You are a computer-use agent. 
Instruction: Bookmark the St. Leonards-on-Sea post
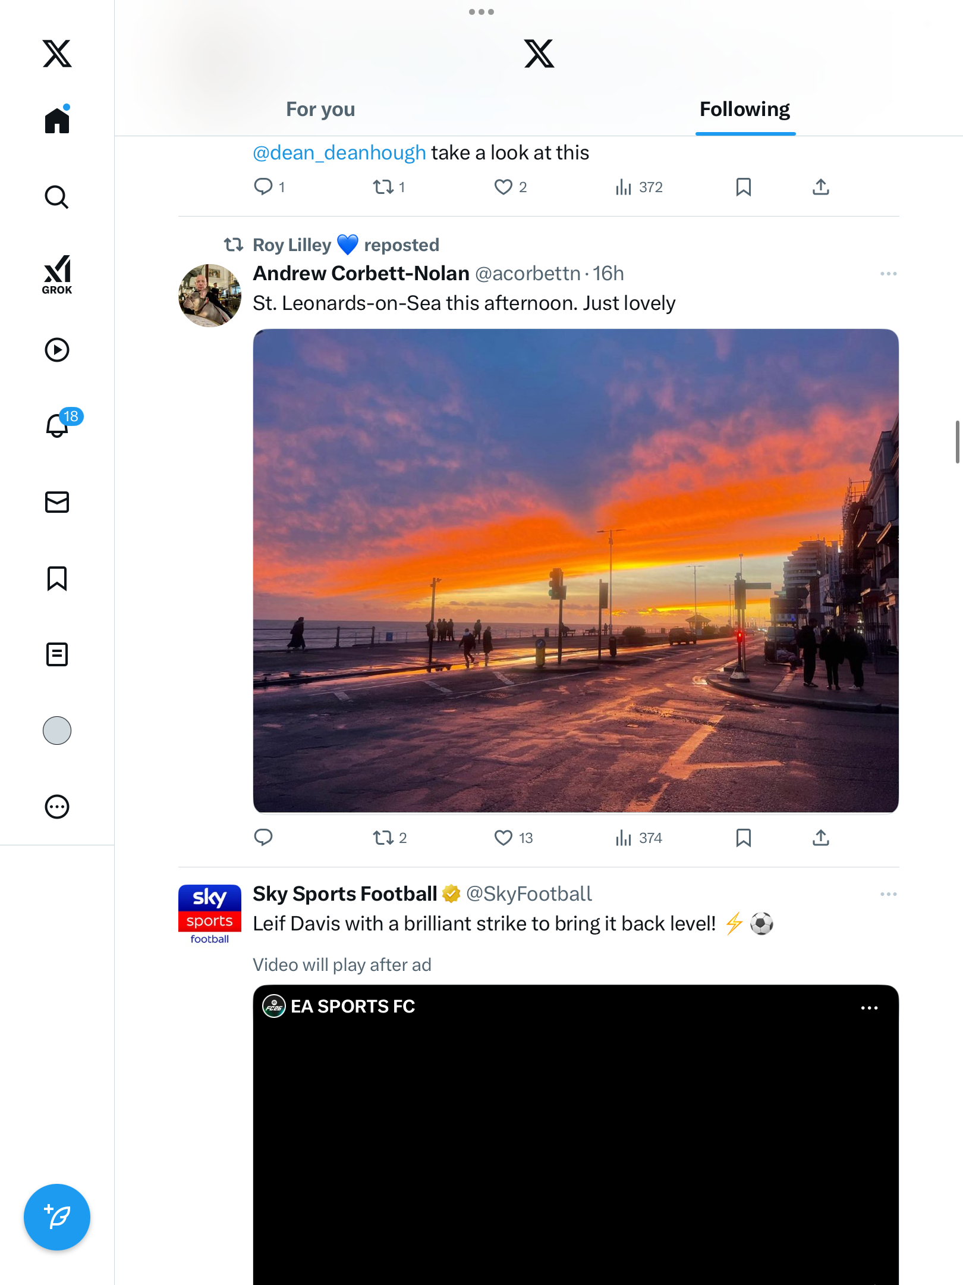click(743, 838)
